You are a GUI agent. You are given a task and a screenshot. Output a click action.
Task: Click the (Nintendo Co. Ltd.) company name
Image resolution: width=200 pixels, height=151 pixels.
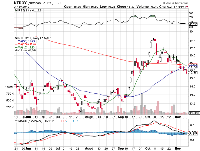(40, 3)
